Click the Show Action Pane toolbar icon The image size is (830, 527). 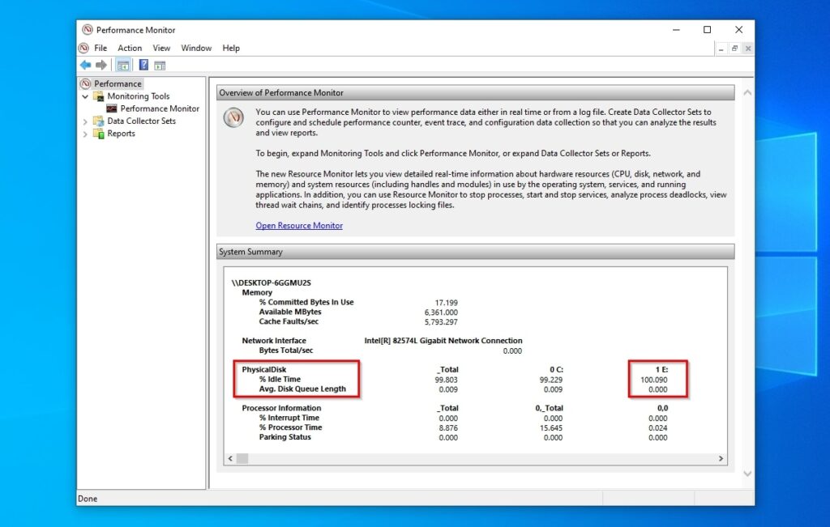(x=160, y=64)
